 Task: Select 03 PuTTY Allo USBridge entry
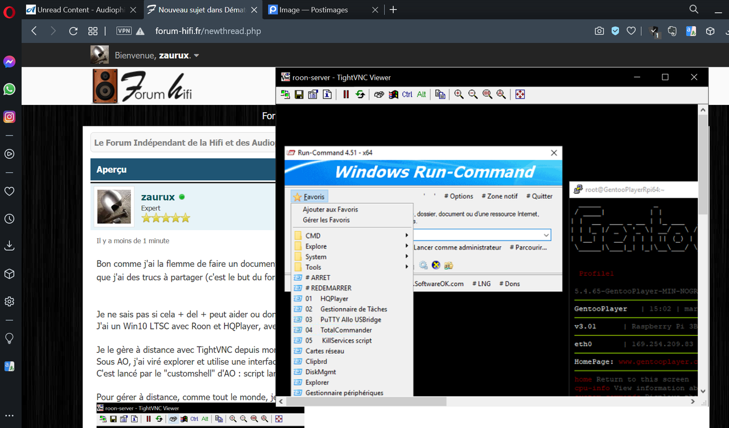pos(351,319)
